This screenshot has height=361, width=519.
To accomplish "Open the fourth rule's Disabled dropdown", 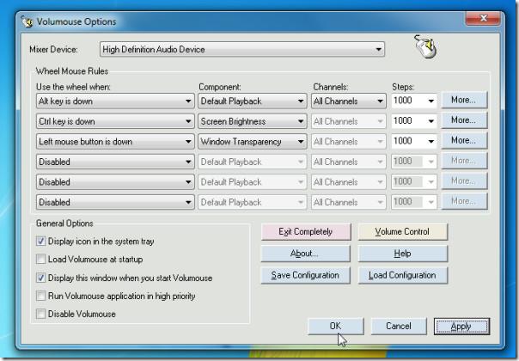I will [x=115, y=162].
